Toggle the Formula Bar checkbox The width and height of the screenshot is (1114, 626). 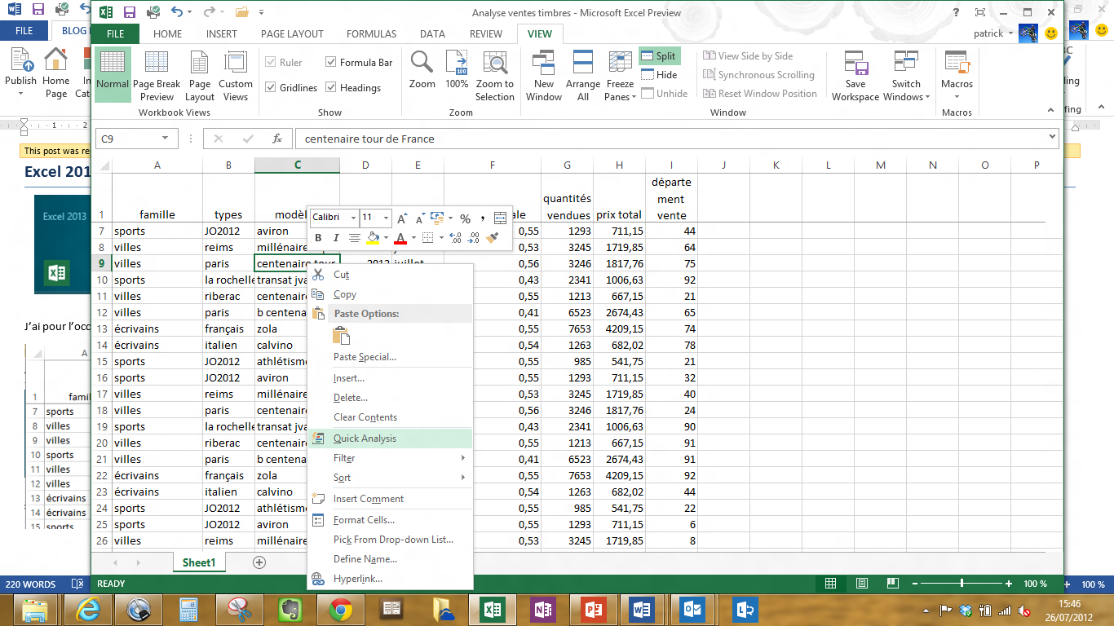[x=331, y=63]
